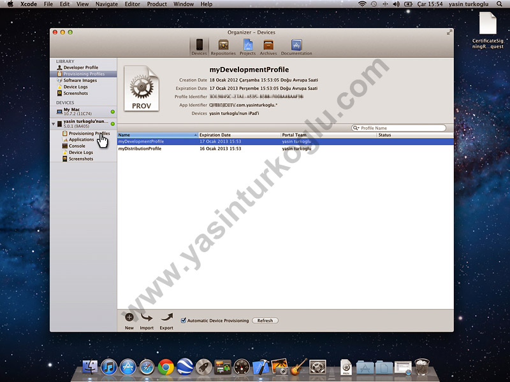The width and height of the screenshot is (510, 382).
Task: Open Finder from the Dock
Action: point(90,367)
